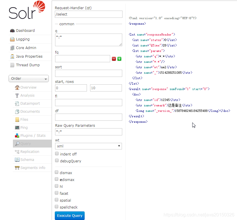Remove fq filter with red minus
This screenshot has height=220, width=237.
click(x=114, y=59)
